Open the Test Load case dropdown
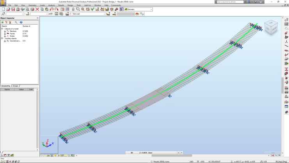The width and height of the screenshot is (289, 163). 104,14
